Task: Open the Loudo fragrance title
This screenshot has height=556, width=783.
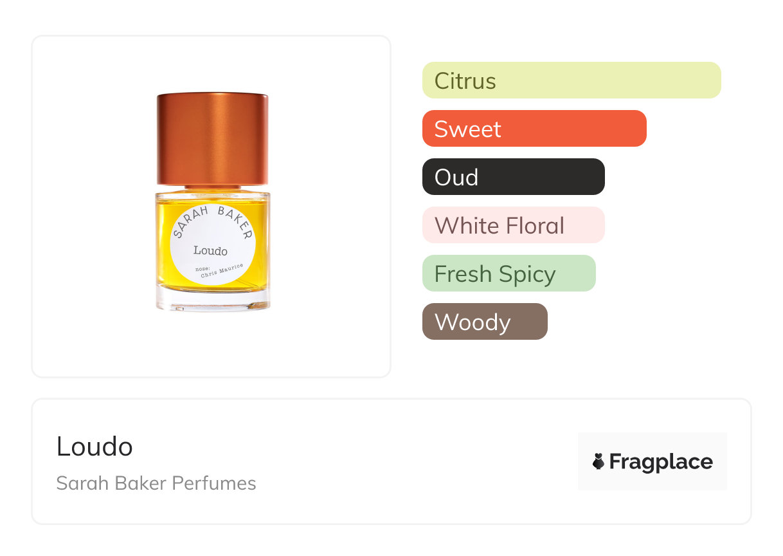Action: coord(94,446)
